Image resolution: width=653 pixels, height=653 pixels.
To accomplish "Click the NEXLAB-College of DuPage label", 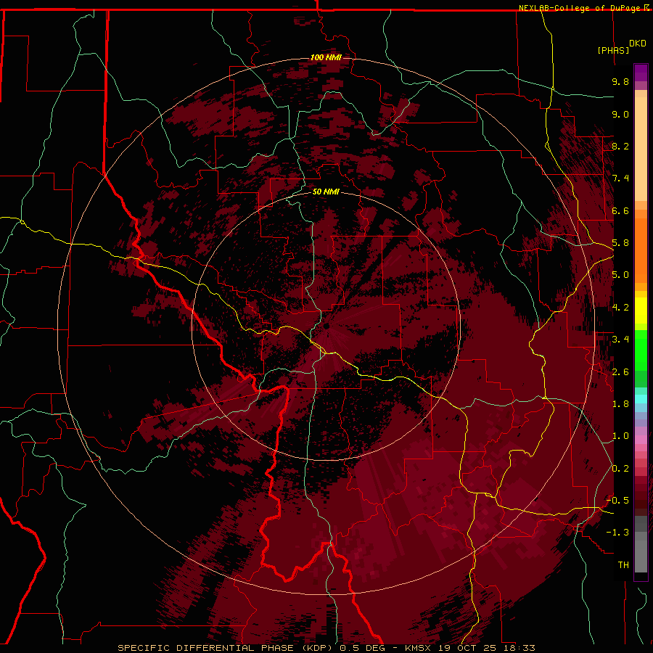I will point(579,8).
